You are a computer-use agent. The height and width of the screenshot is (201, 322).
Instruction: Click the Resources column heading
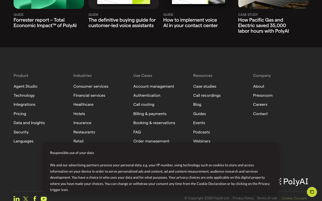(x=203, y=76)
